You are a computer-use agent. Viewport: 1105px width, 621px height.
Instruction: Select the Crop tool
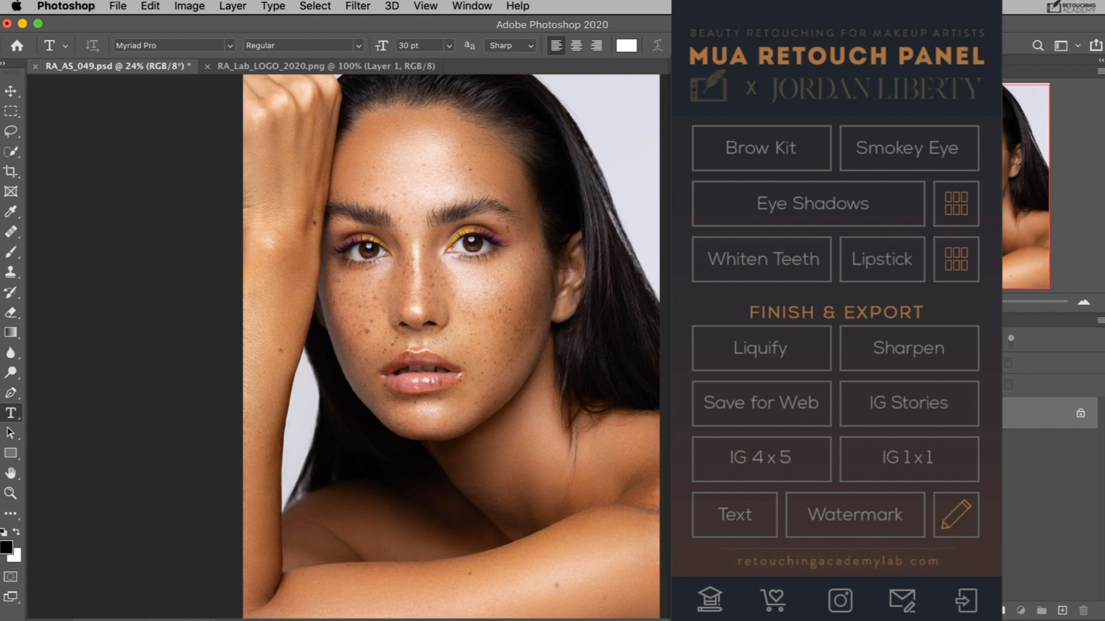click(x=10, y=171)
